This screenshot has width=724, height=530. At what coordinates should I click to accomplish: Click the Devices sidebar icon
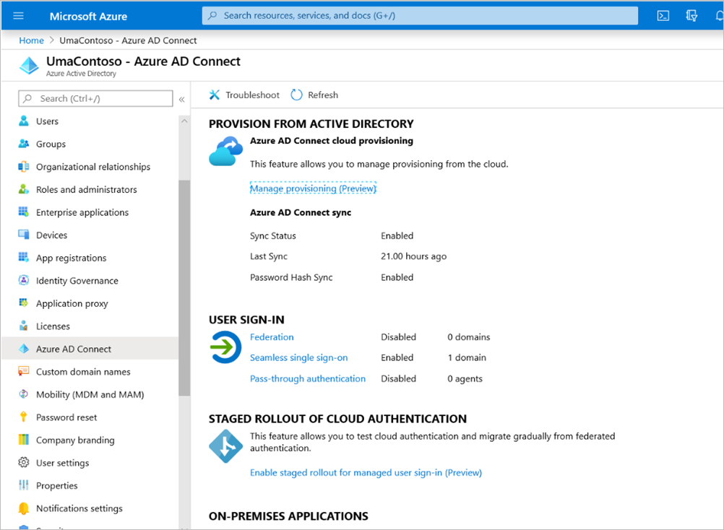click(x=25, y=235)
